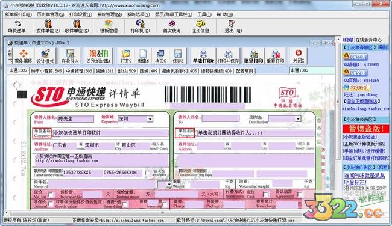Click the 拷贝 copy icon

click(x=160, y=56)
